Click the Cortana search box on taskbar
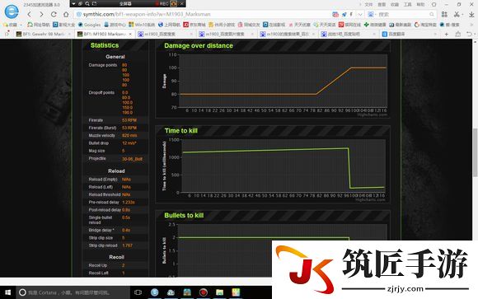This screenshot has width=478, height=299. [x=73, y=292]
